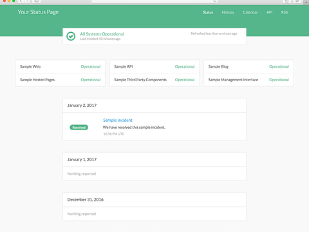Open a new browser tab with plus icon
The image size is (309, 232).
306,2
